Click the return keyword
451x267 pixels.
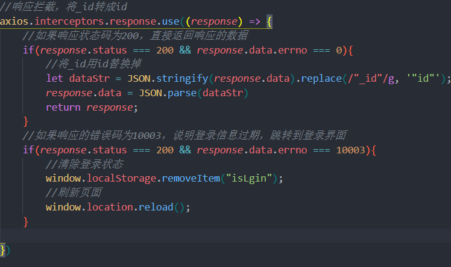coord(63,107)
